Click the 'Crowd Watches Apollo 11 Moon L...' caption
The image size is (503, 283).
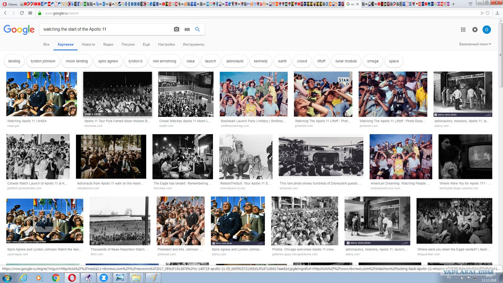pos(185,121)
